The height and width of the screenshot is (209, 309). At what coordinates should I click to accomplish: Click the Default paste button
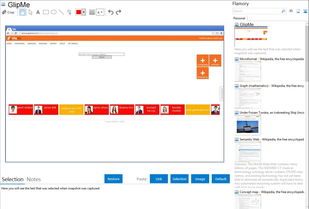pyautogui.click(x=221, y=179)
